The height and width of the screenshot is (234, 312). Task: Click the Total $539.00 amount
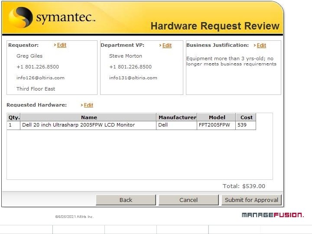[244, 186]
